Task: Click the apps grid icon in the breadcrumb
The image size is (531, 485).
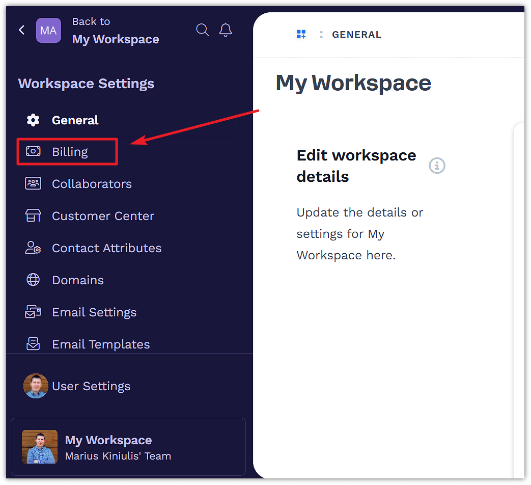Action: (x=301, y=34)
